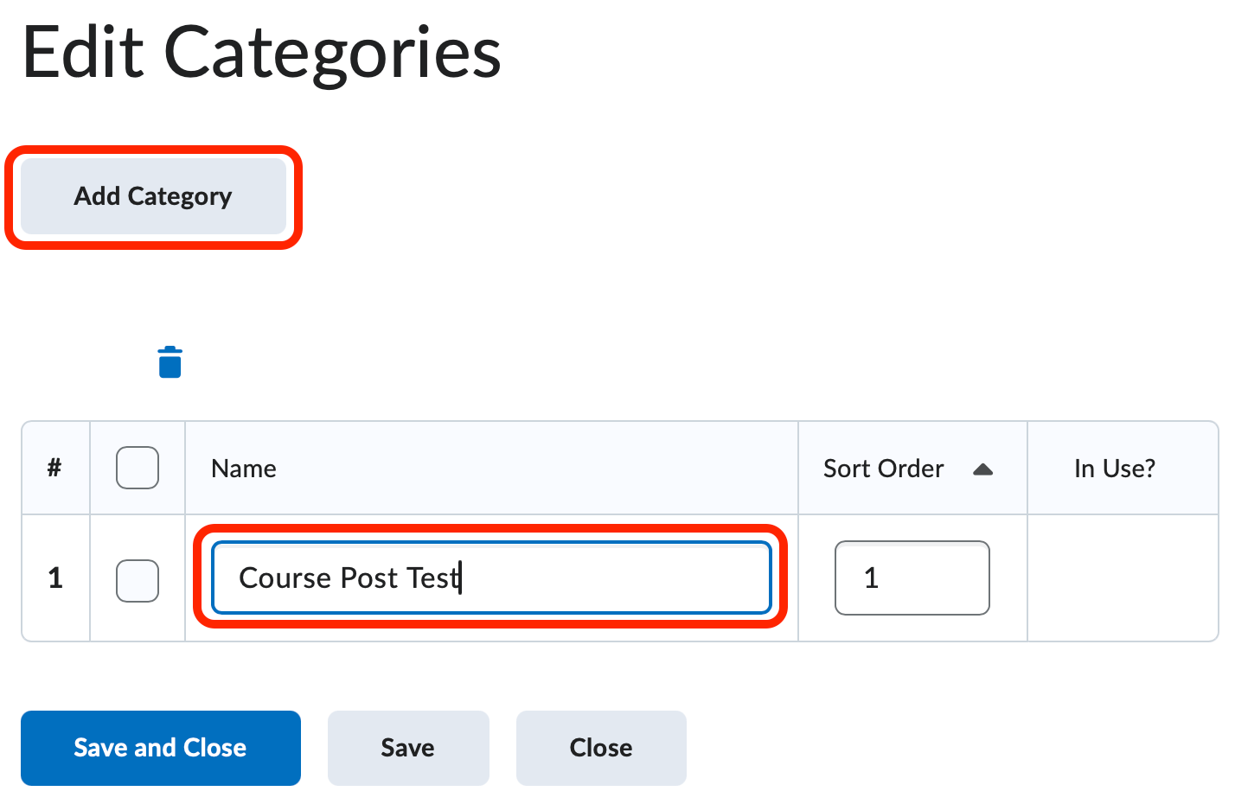Click the Close button
The width and height of the screenshot is (1235, 804).
click(x=600, y=747)
